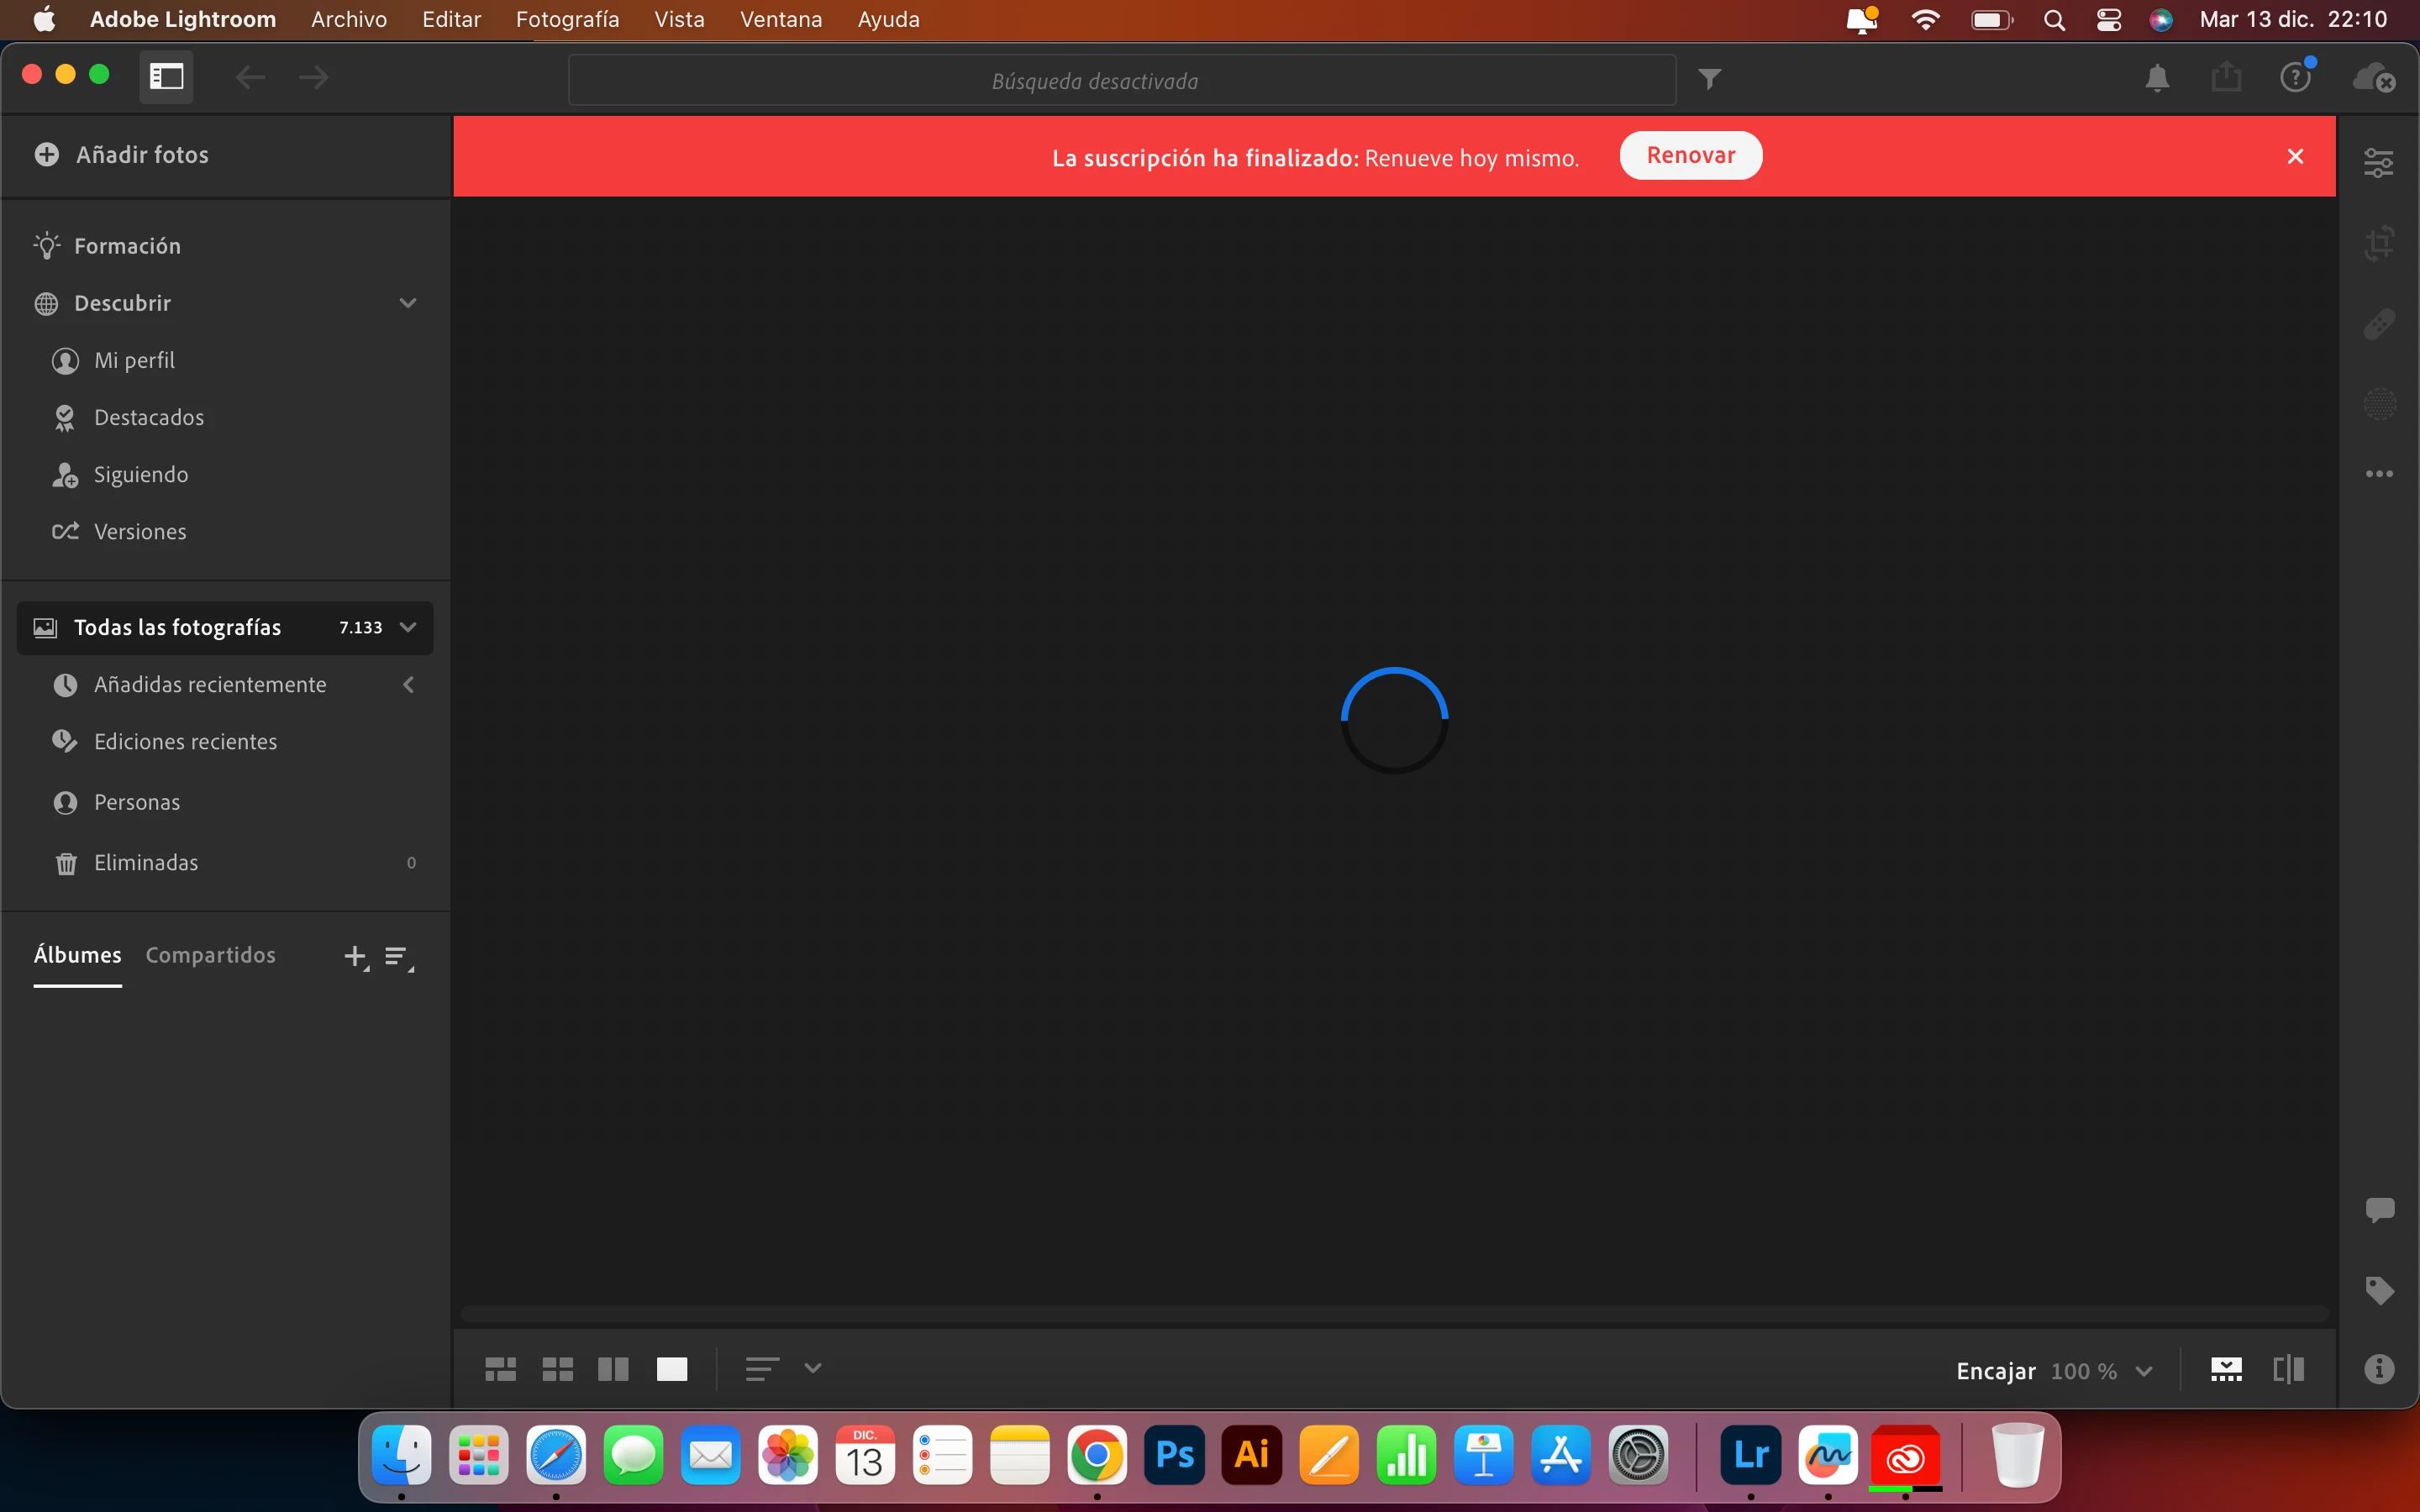
Task: Select the Crop and rotate tool
Action: (x=2379, y=243)
